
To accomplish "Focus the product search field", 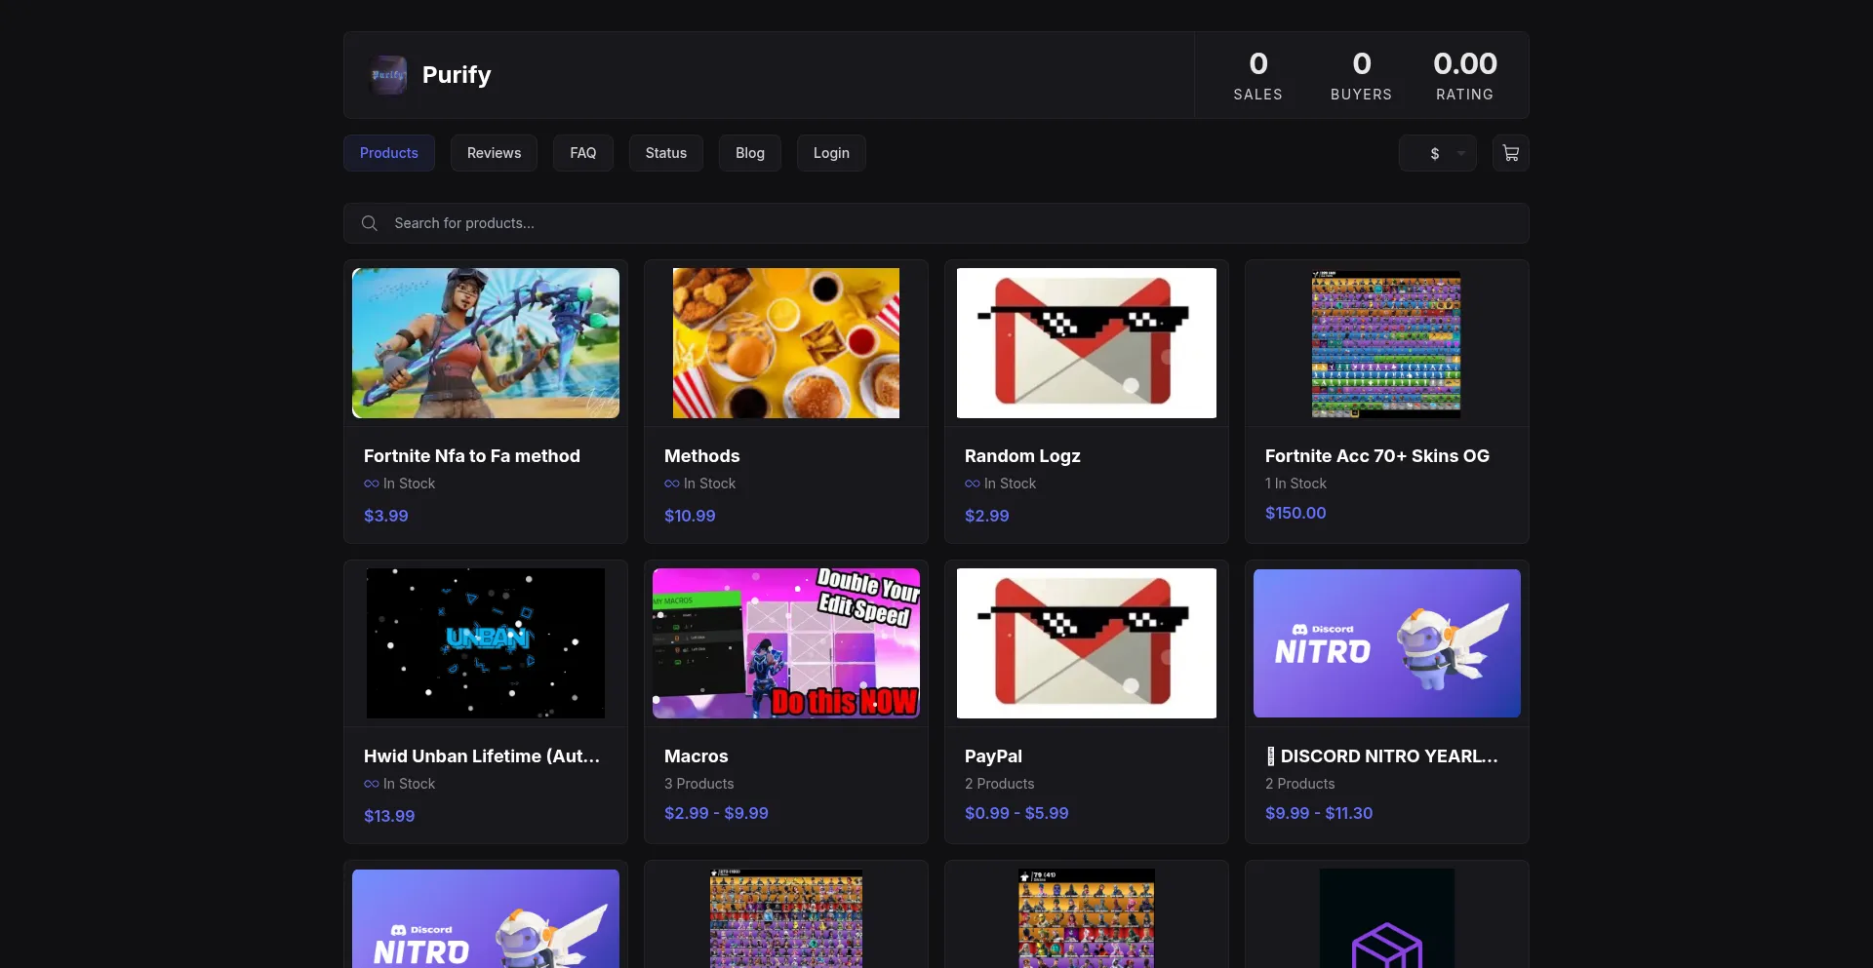I will (x=936, y=223).
